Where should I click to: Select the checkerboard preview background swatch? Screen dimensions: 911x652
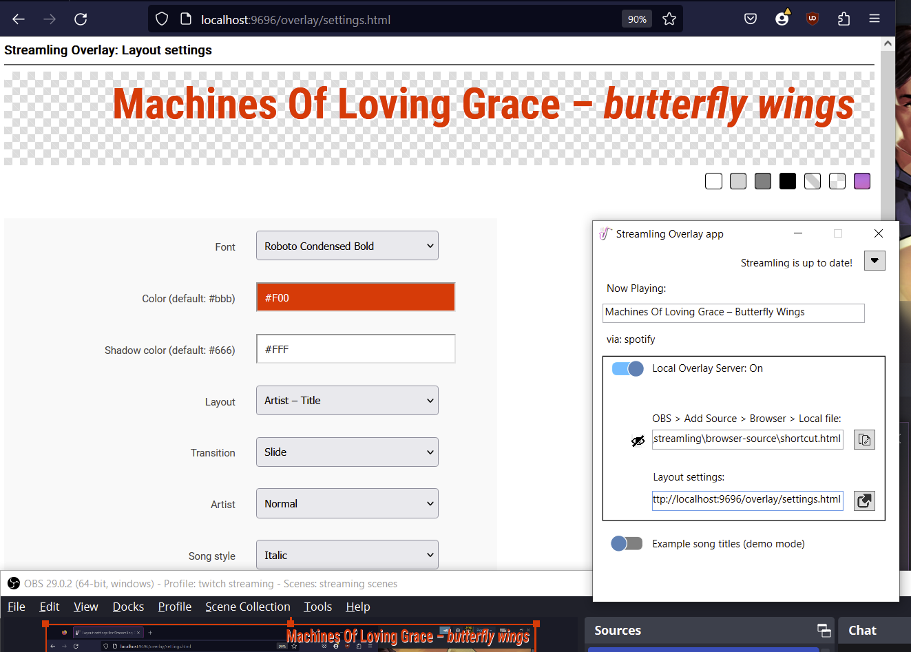[x=837, y=181]
